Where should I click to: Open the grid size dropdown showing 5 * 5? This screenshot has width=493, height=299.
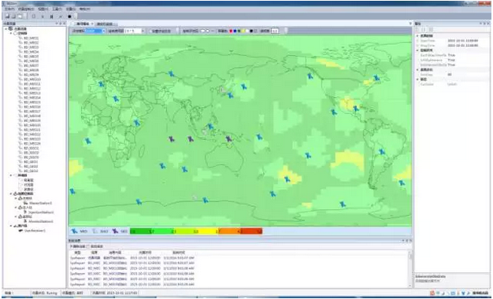pos(134,31)
